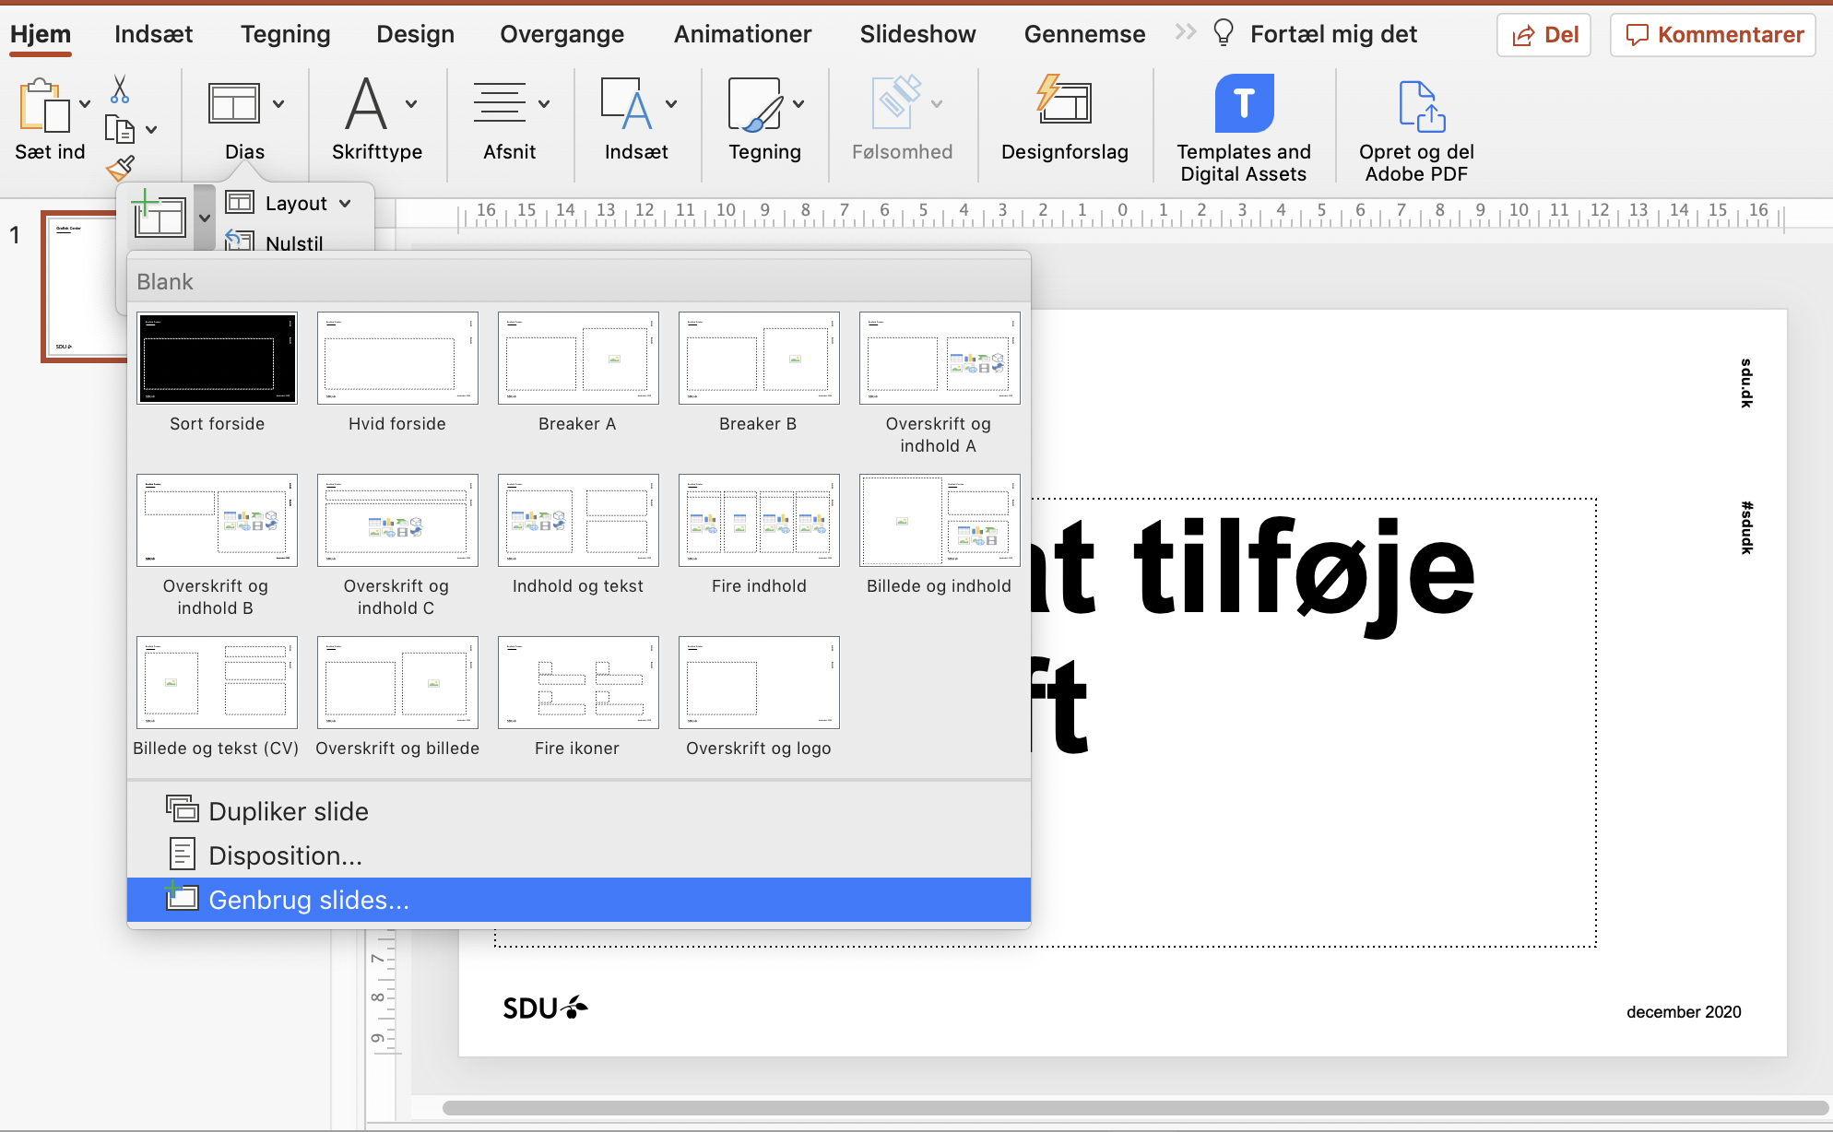
Task: Open the new slide dropdown arrow
Action: click(x=205, y=218)
